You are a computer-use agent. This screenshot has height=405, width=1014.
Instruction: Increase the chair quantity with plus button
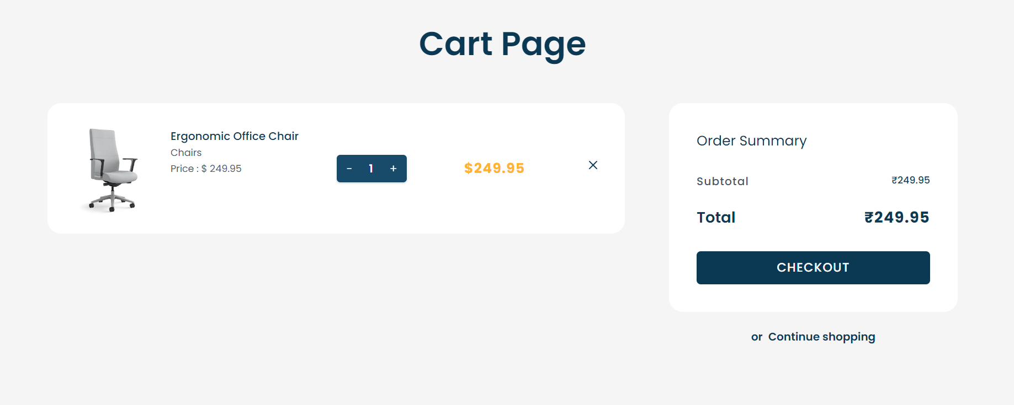[x=393, y=169]
